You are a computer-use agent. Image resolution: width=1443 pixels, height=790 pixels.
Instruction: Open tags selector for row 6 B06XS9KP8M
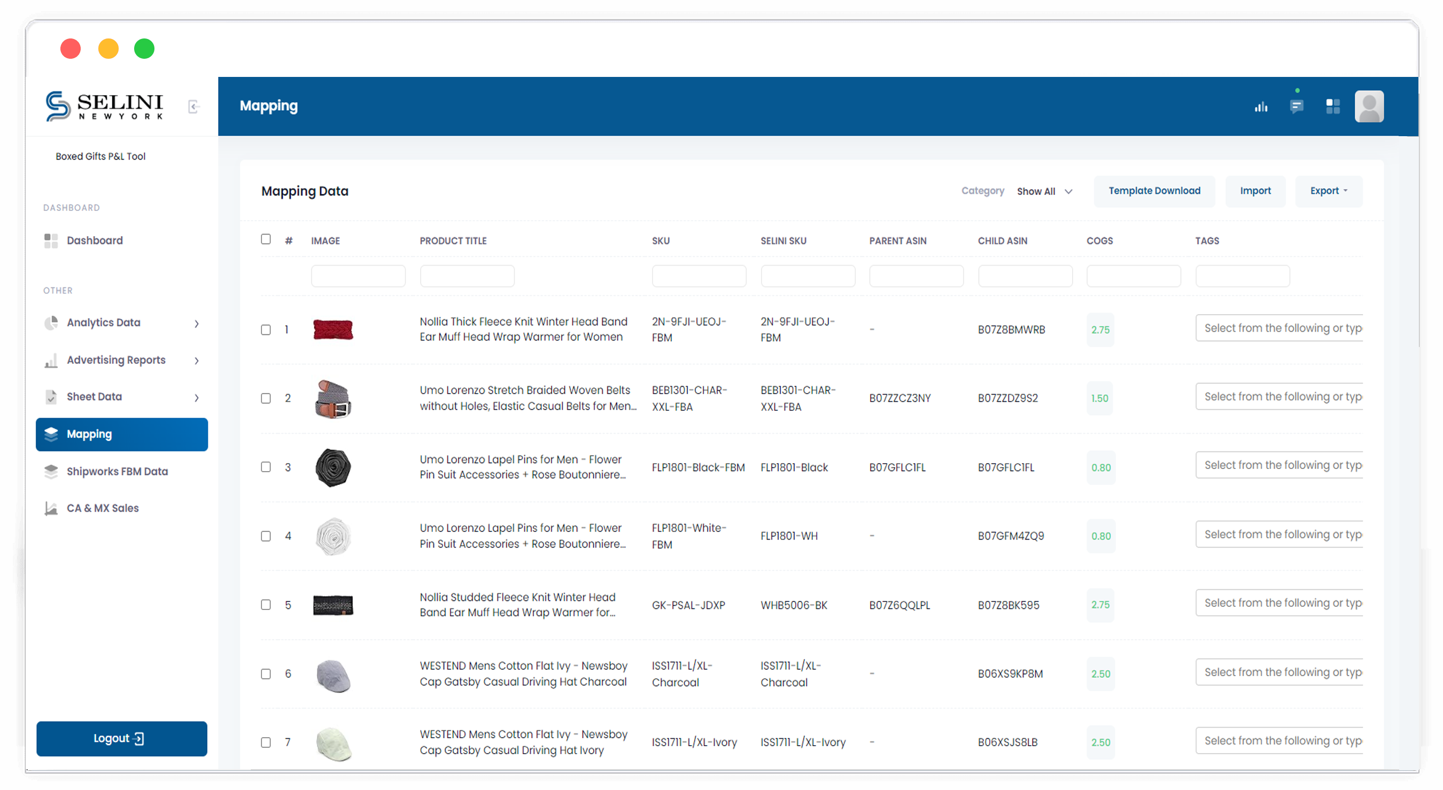click(1279, 672)
